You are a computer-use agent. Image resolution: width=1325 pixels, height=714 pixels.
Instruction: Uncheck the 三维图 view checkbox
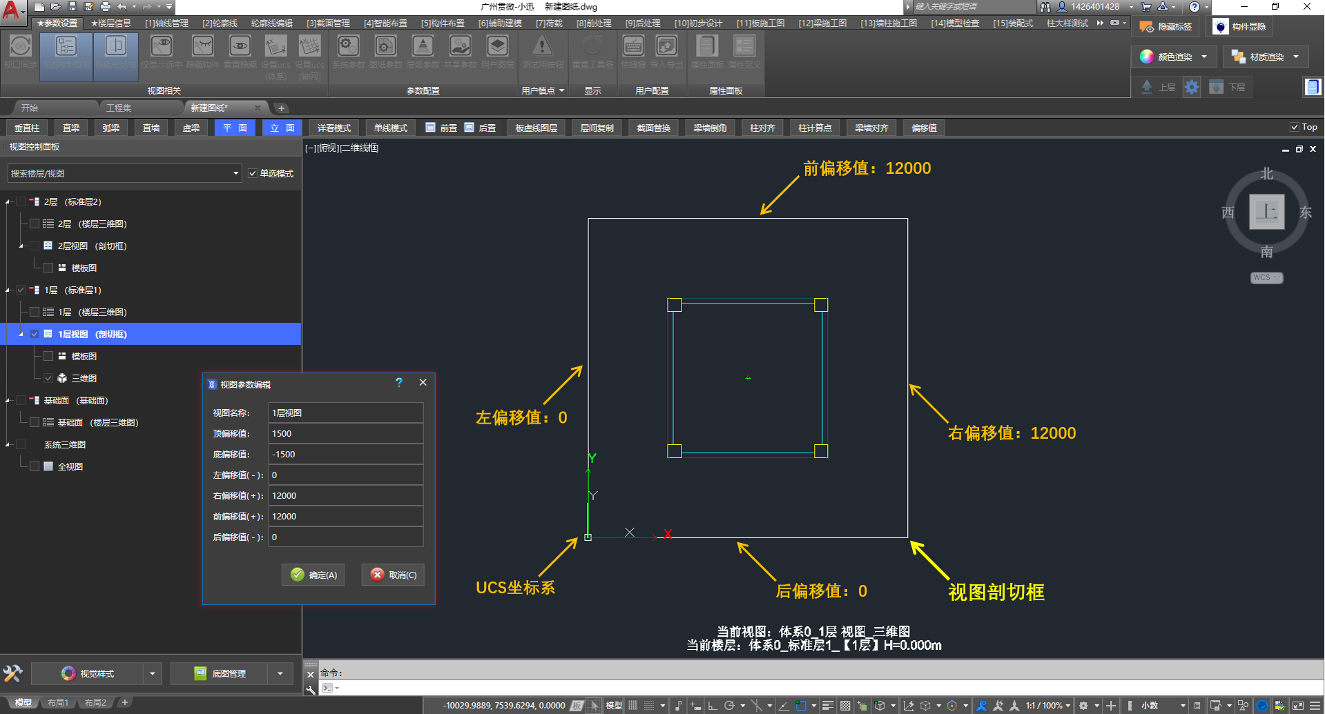click(48, 378)
